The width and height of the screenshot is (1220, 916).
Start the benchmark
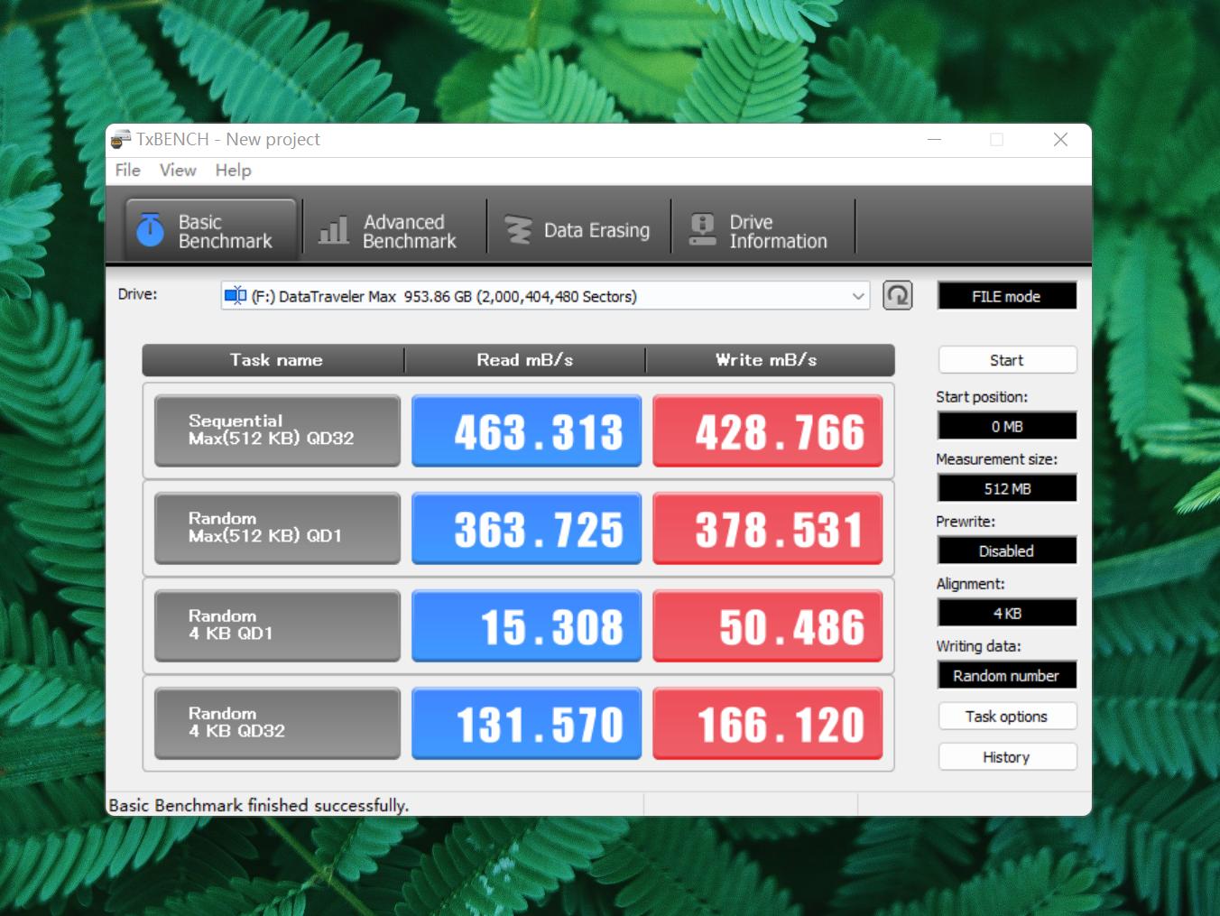[x=1007, y=360]
